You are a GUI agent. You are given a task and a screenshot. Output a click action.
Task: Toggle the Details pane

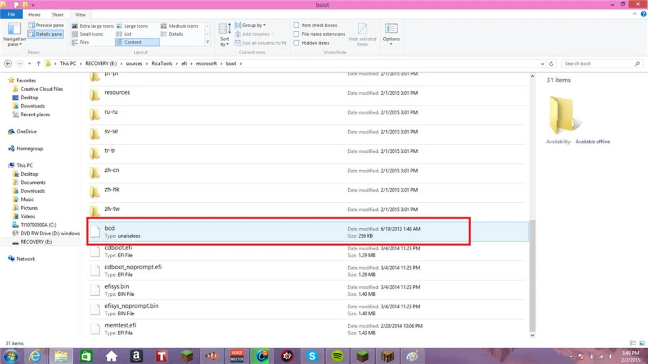(45, 34)
